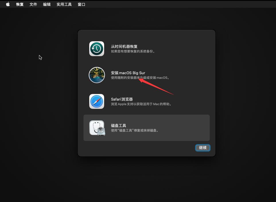Open the 窗口 menu

81,4
